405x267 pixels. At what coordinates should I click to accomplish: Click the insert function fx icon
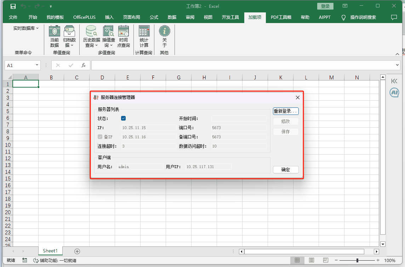pos(84,65)
